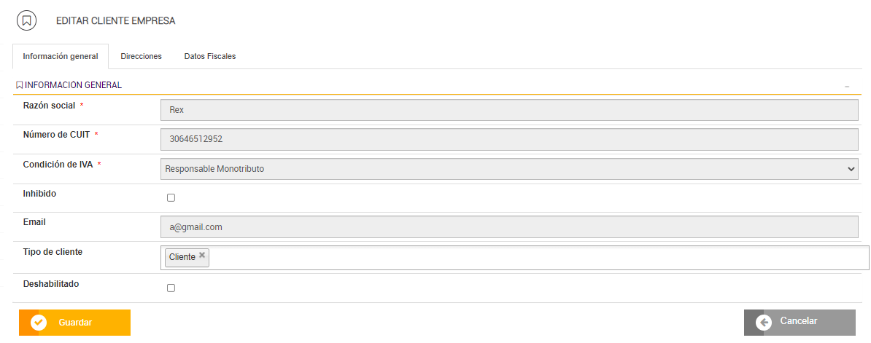Select the Cliente tag label

pos(182,257)
